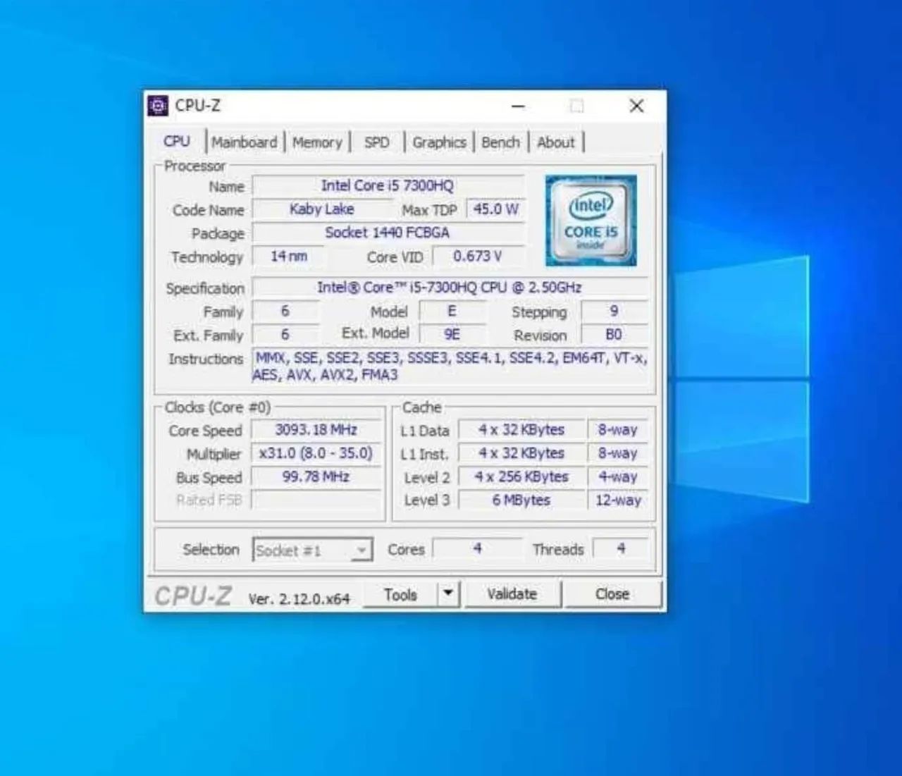
Task: Select the CPU tab
Action: (177, 141)
